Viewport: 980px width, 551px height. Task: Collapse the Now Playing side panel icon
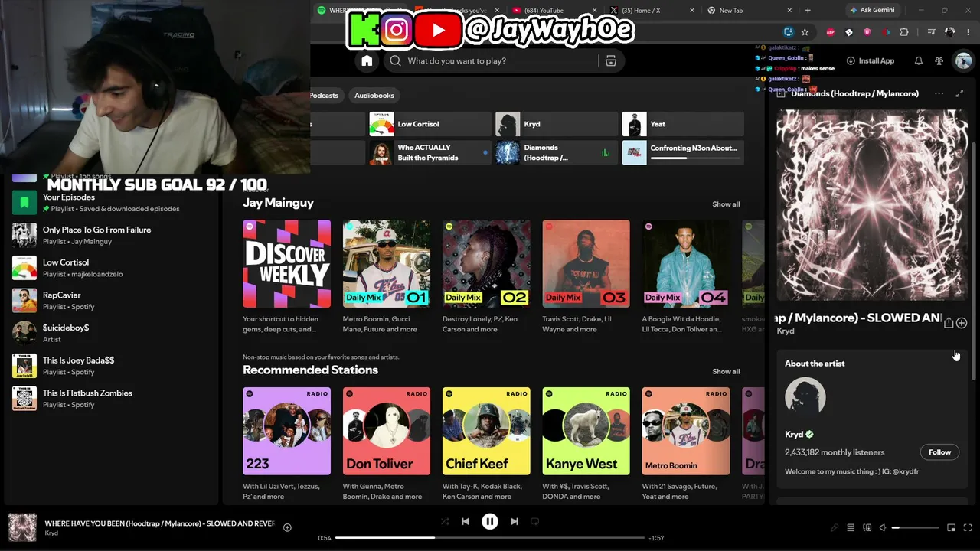[x=781, y=93]
